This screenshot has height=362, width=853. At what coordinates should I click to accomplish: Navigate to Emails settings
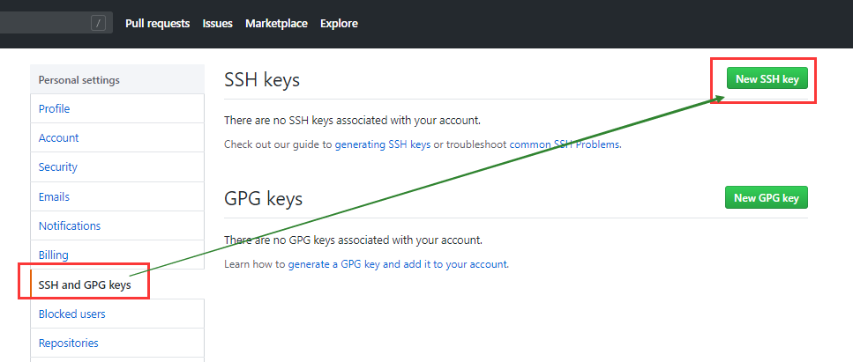click(x=54, y=197)
